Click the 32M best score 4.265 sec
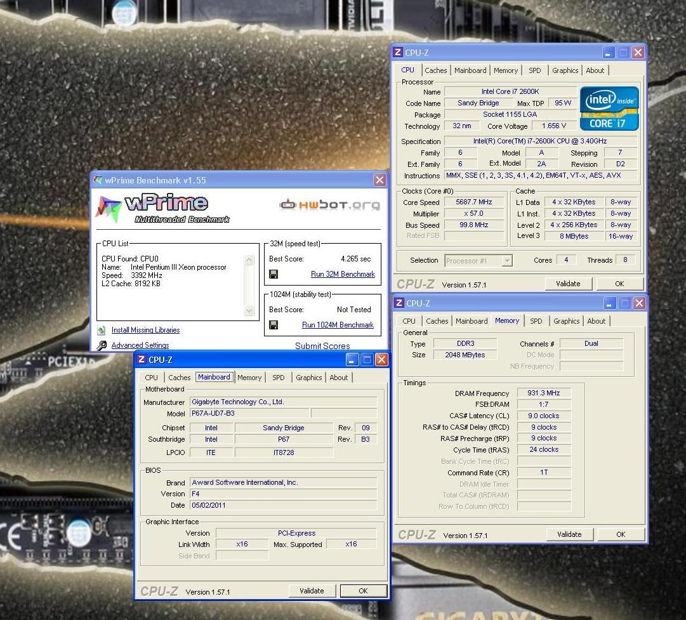The width and height of the screenshot is (686, 620). coord(355,259)
